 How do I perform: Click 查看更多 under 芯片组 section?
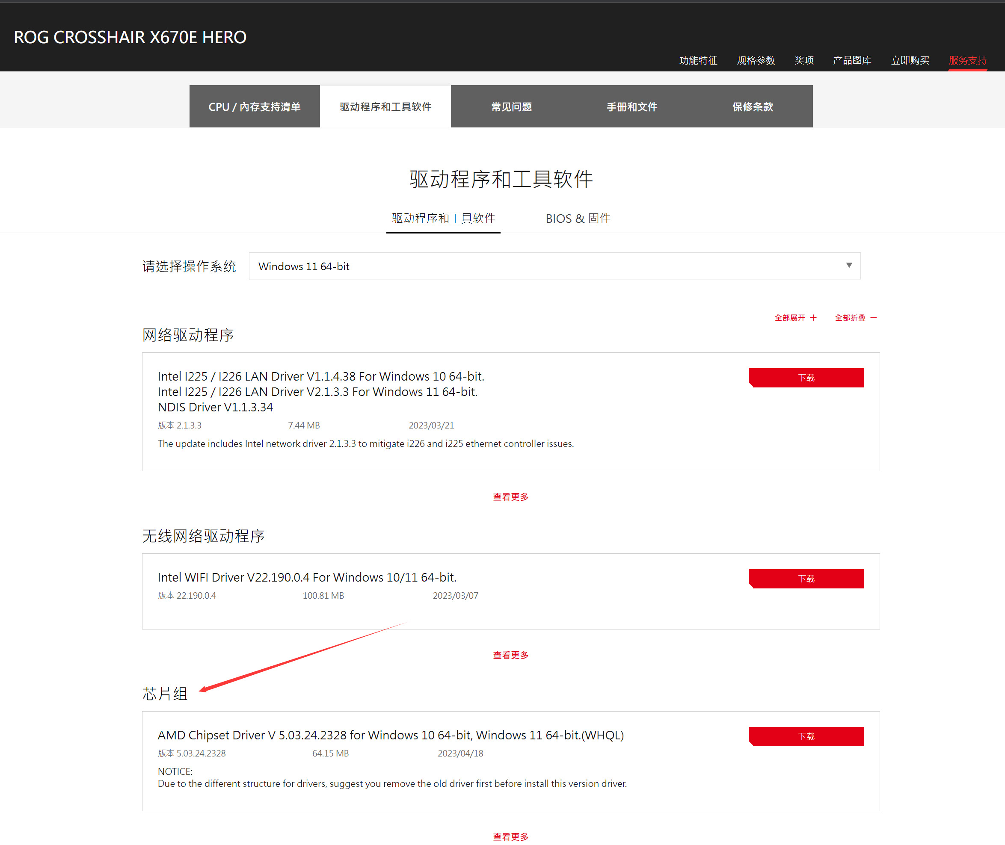[511, 837]
